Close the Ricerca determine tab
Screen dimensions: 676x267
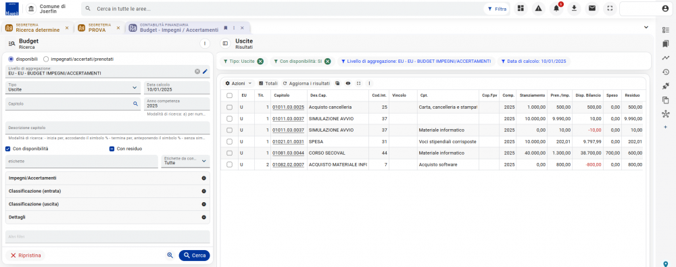click(x=67, y=28)
